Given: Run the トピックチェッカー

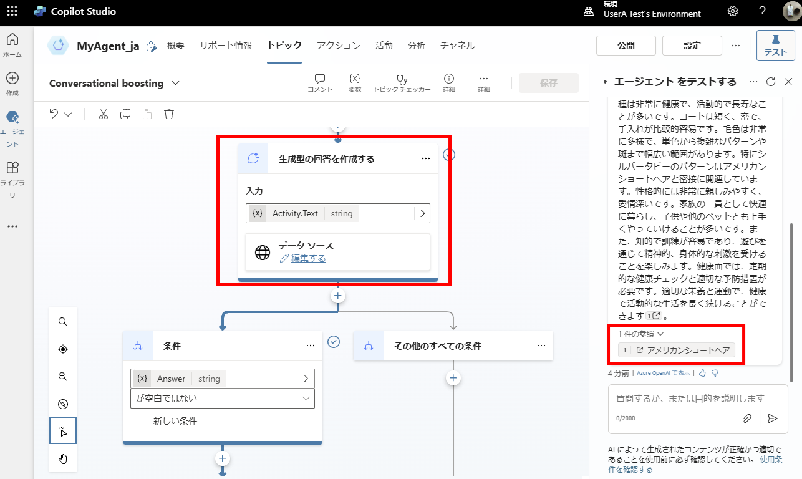Looking at the screenshot, I should coord(400,82).
